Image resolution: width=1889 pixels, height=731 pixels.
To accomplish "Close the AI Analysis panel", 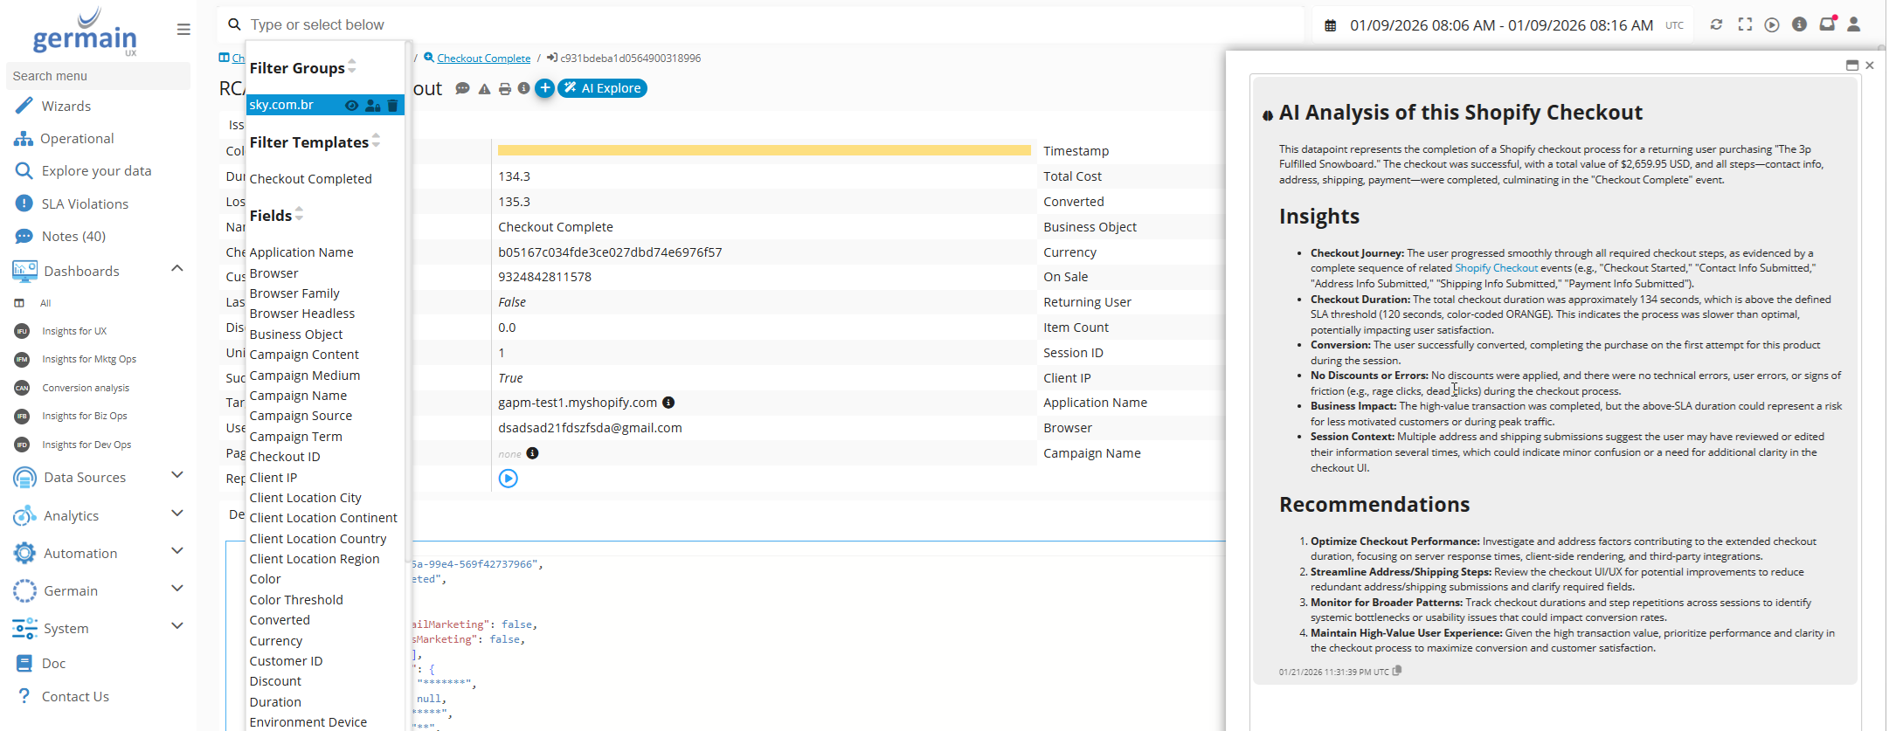I will click(x=1870, y=66).
